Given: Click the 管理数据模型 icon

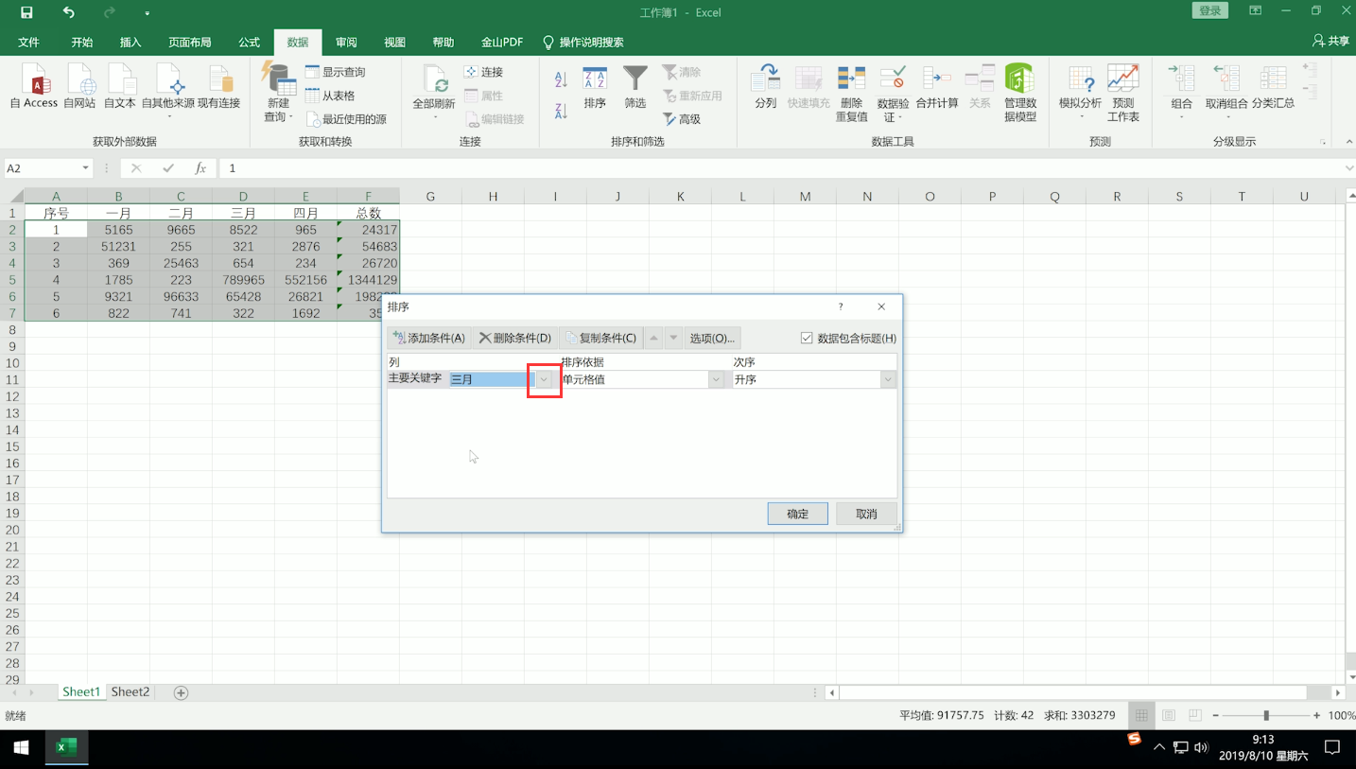Looking at the screenshot, I should pyautogui.click(x=1019, y=93).
